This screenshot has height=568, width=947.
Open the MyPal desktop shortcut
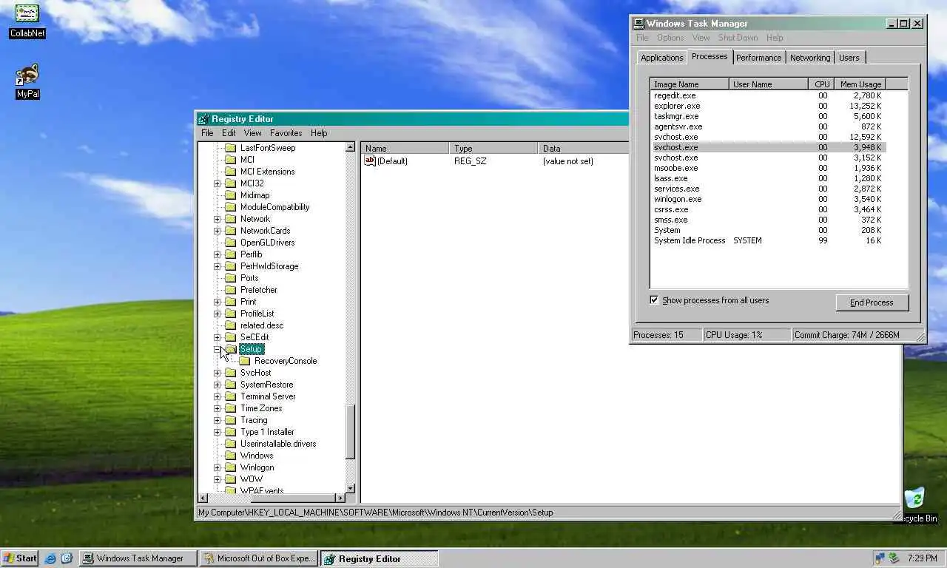click(x=27, y=75)
